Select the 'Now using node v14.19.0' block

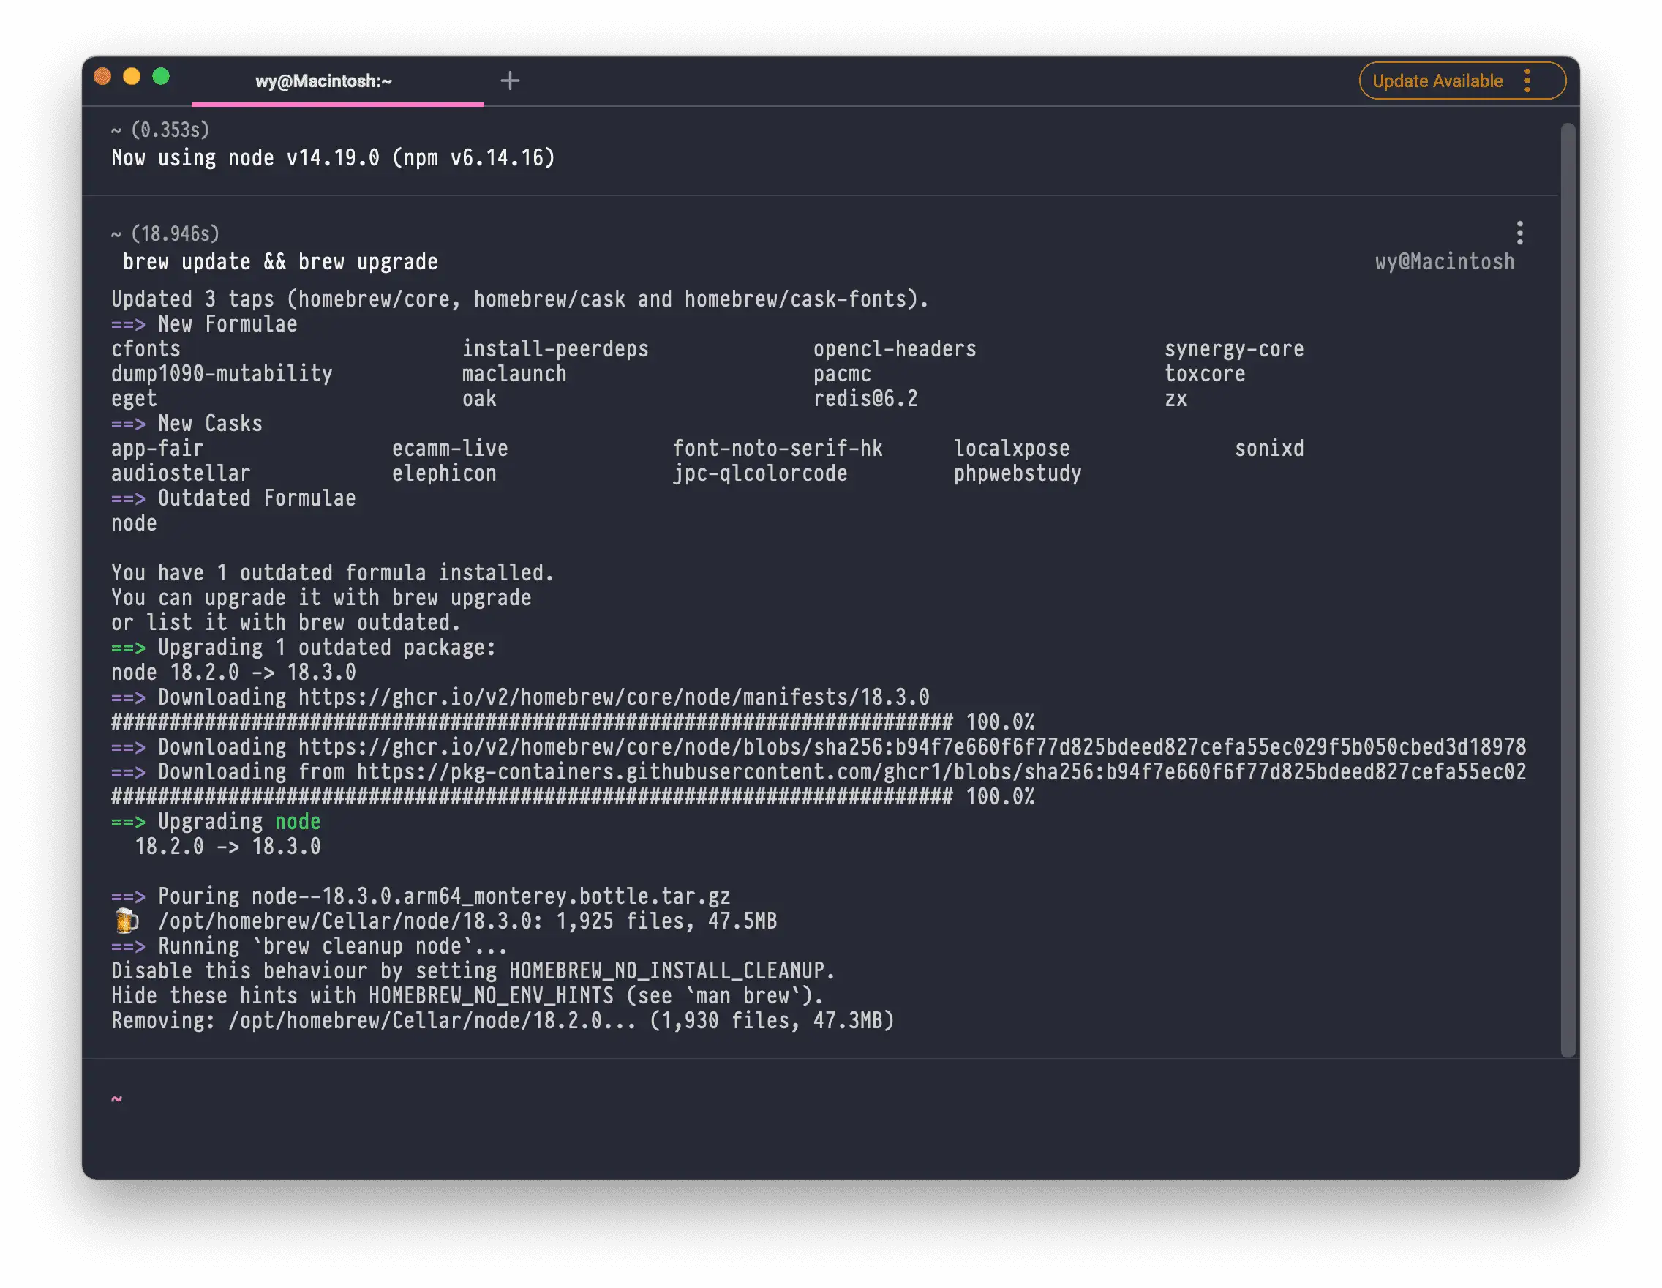pos(334,157)
